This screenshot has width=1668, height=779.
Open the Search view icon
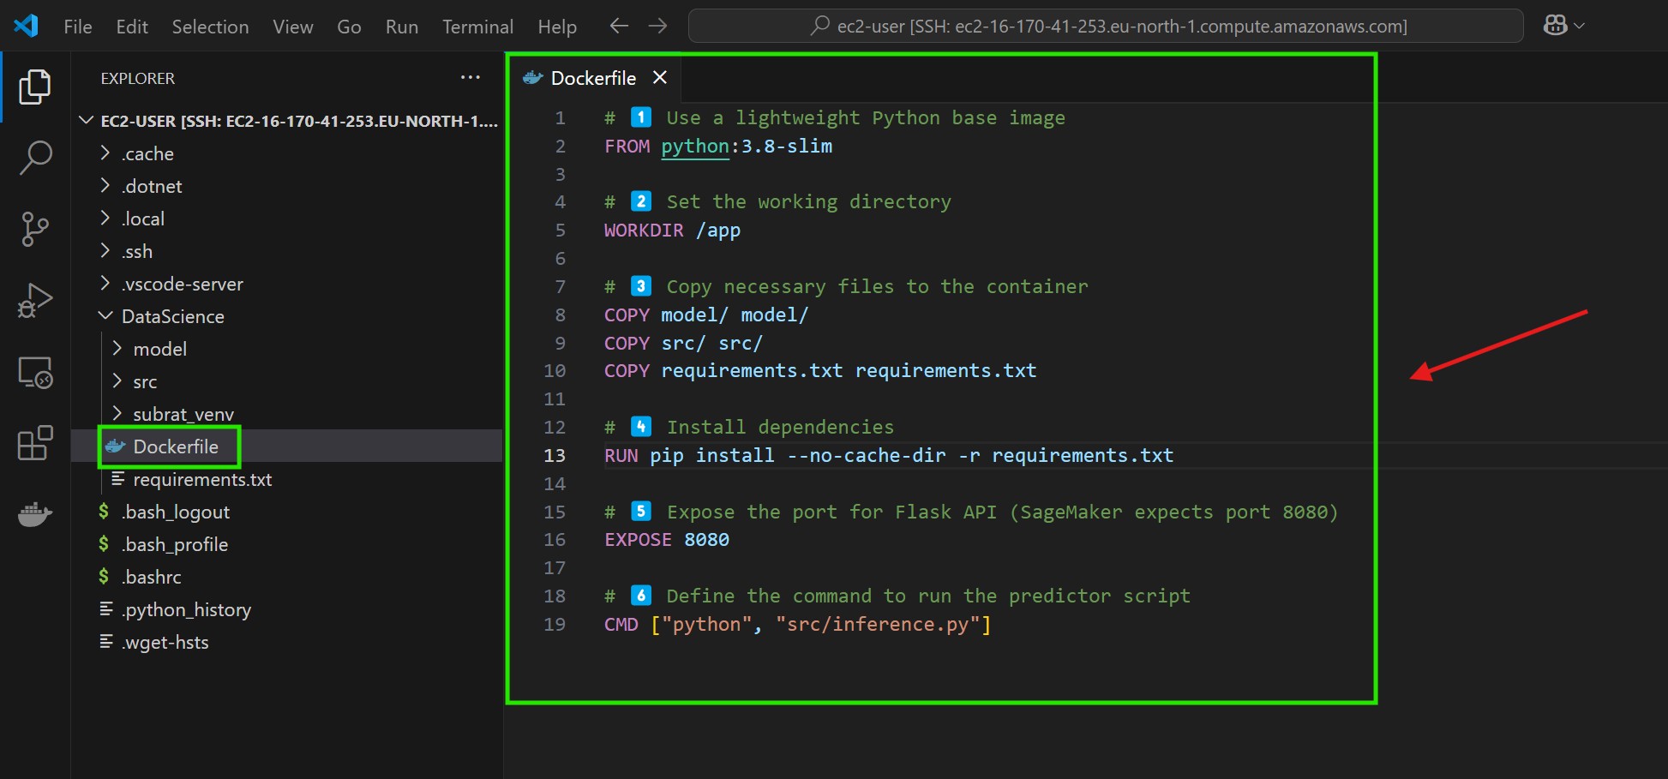(35, 158)
